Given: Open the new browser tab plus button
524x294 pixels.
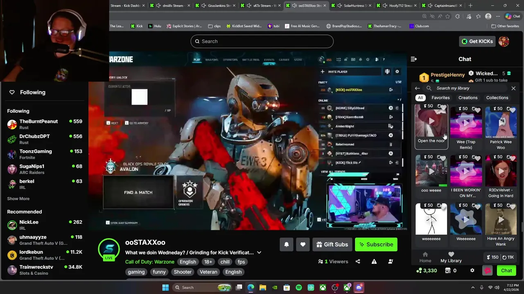Looking at the screenshot, I should point(470,6).
